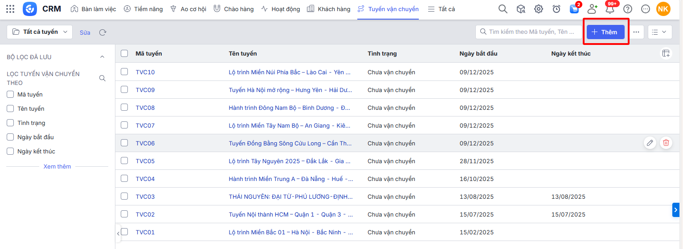The height and width of the screenshot is (249, 683).
Task: Open the settings gear icon
Action: (539, 9)
